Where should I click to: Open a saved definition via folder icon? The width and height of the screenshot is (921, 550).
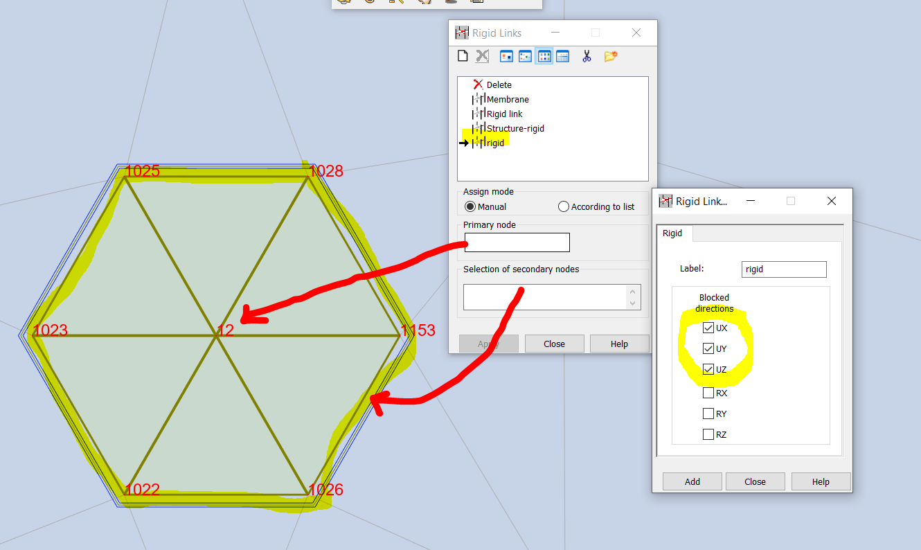click(609, 55)
